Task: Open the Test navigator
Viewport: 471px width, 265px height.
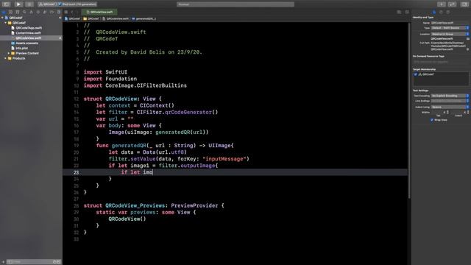Action: [x=38, y=12]
